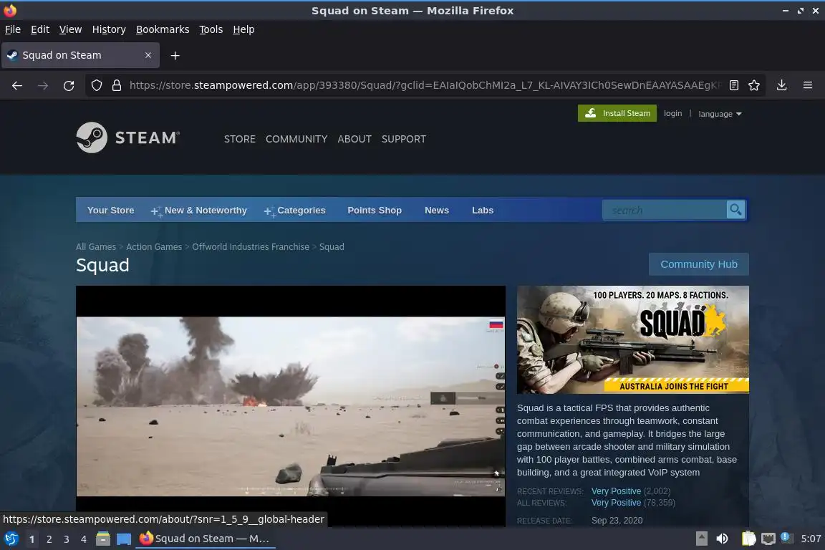Open a new tab with the plus
Viewport: 825px width, 550px height.
(x=175, y=55)
